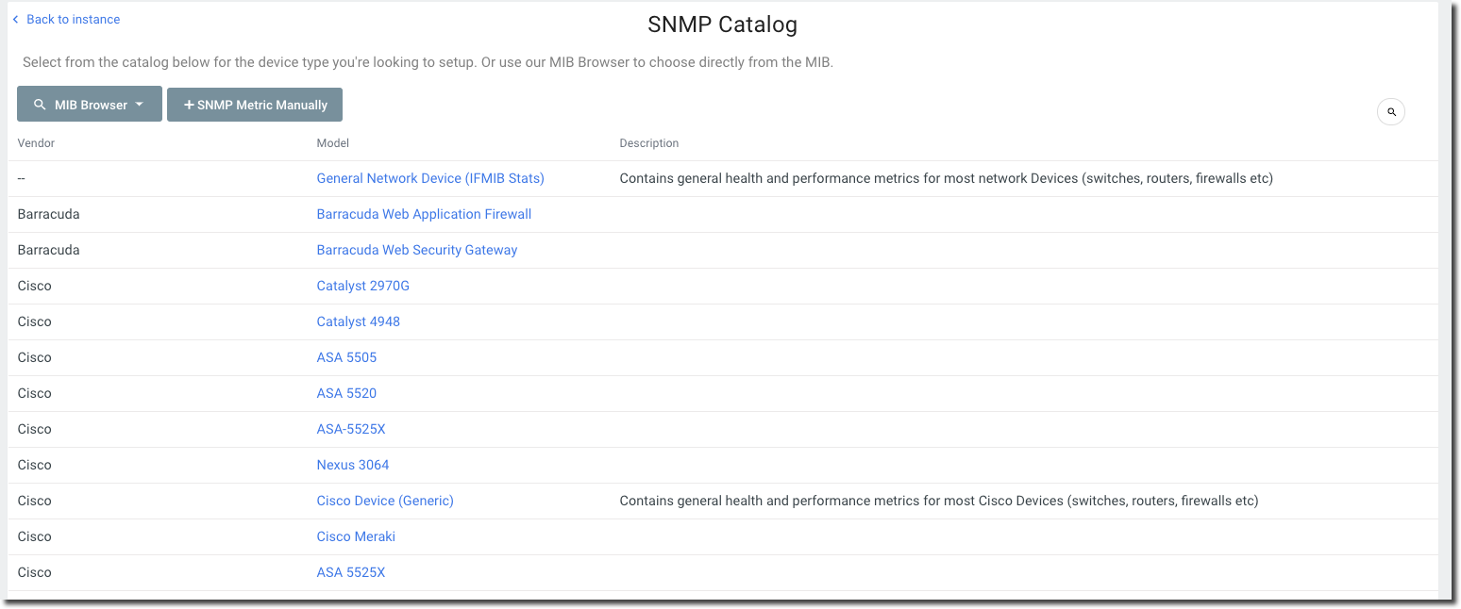
Task: Select the Catalyst 4948 model
Action: [x=359, y=321]
